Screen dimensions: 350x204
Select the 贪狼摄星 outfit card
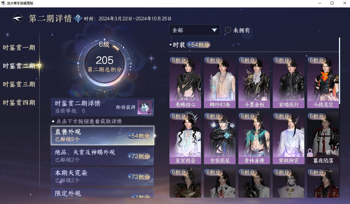[220, 138]
